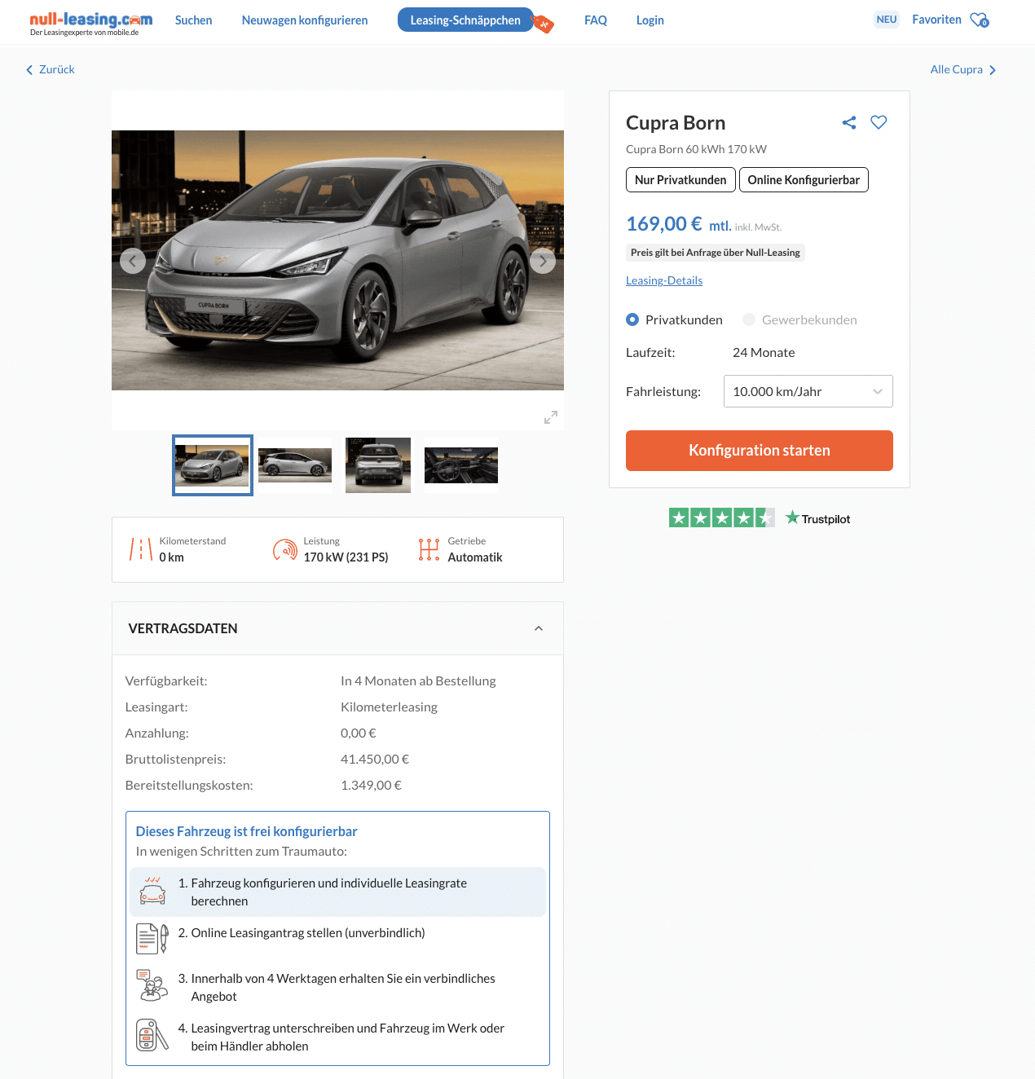
Task: Click the NEU badge next to Favoriten
Action: pyautogui.click(x=887, y=20)
